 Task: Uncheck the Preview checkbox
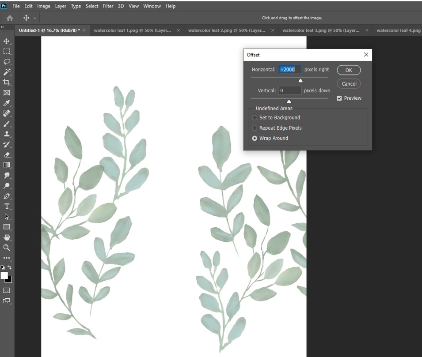tap(339, 98)
